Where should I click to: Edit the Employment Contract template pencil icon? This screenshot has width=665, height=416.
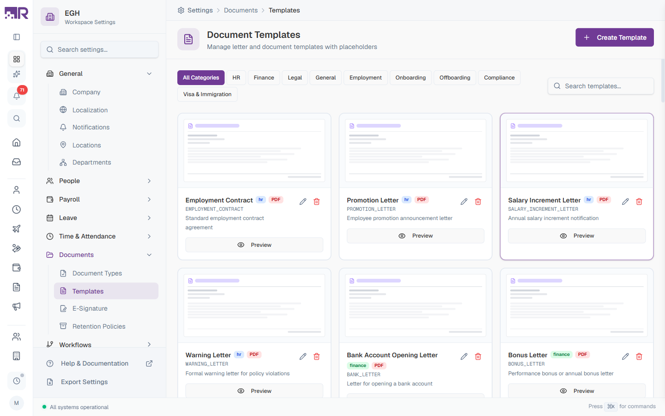[x=303, y=202]
